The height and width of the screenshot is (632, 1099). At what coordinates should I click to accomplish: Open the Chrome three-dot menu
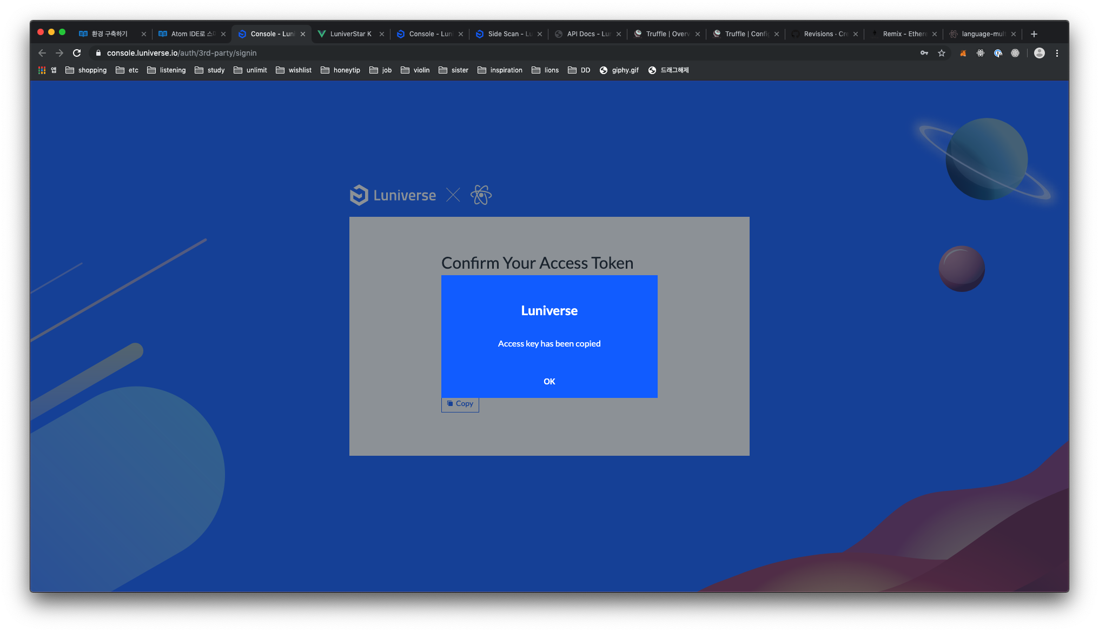[x=1057, y=53]
